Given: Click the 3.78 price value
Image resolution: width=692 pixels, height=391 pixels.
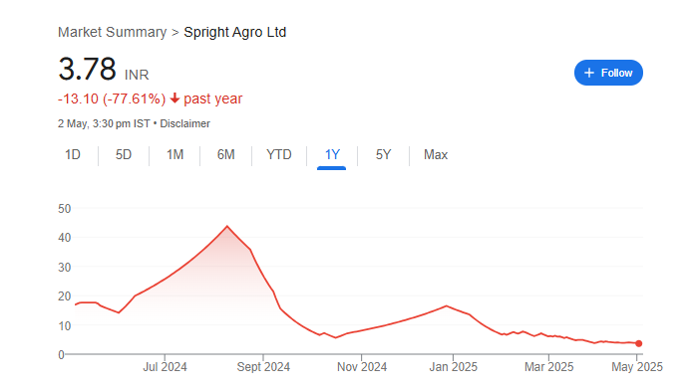Looking at the screenshot, I should click(87, 69).
